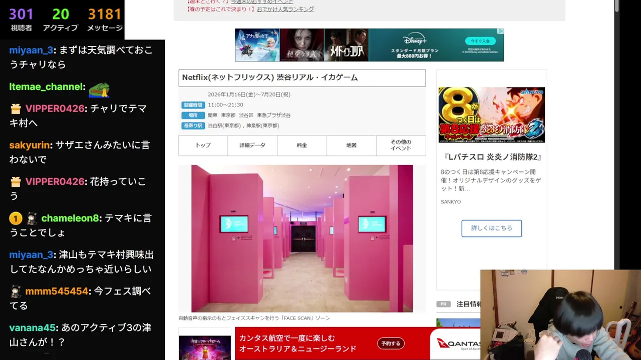Follow the おでかけ人気ランキング link

pos(285,9)
